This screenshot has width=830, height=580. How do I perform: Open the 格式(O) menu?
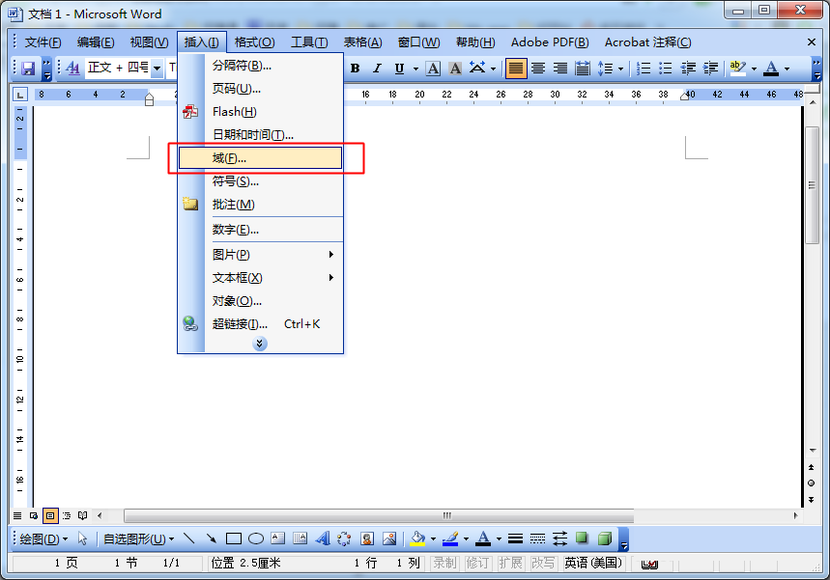click(x=255, y=42)
